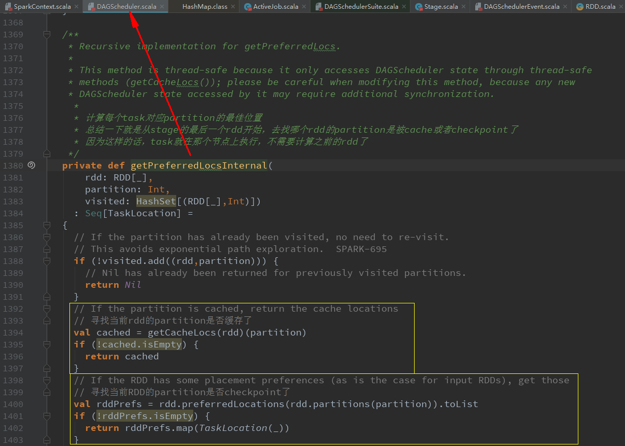Image resolution: width=625 pixels, height=446 pixels.
Task: Click the toList call on line 1400
Action: [461, 404]
